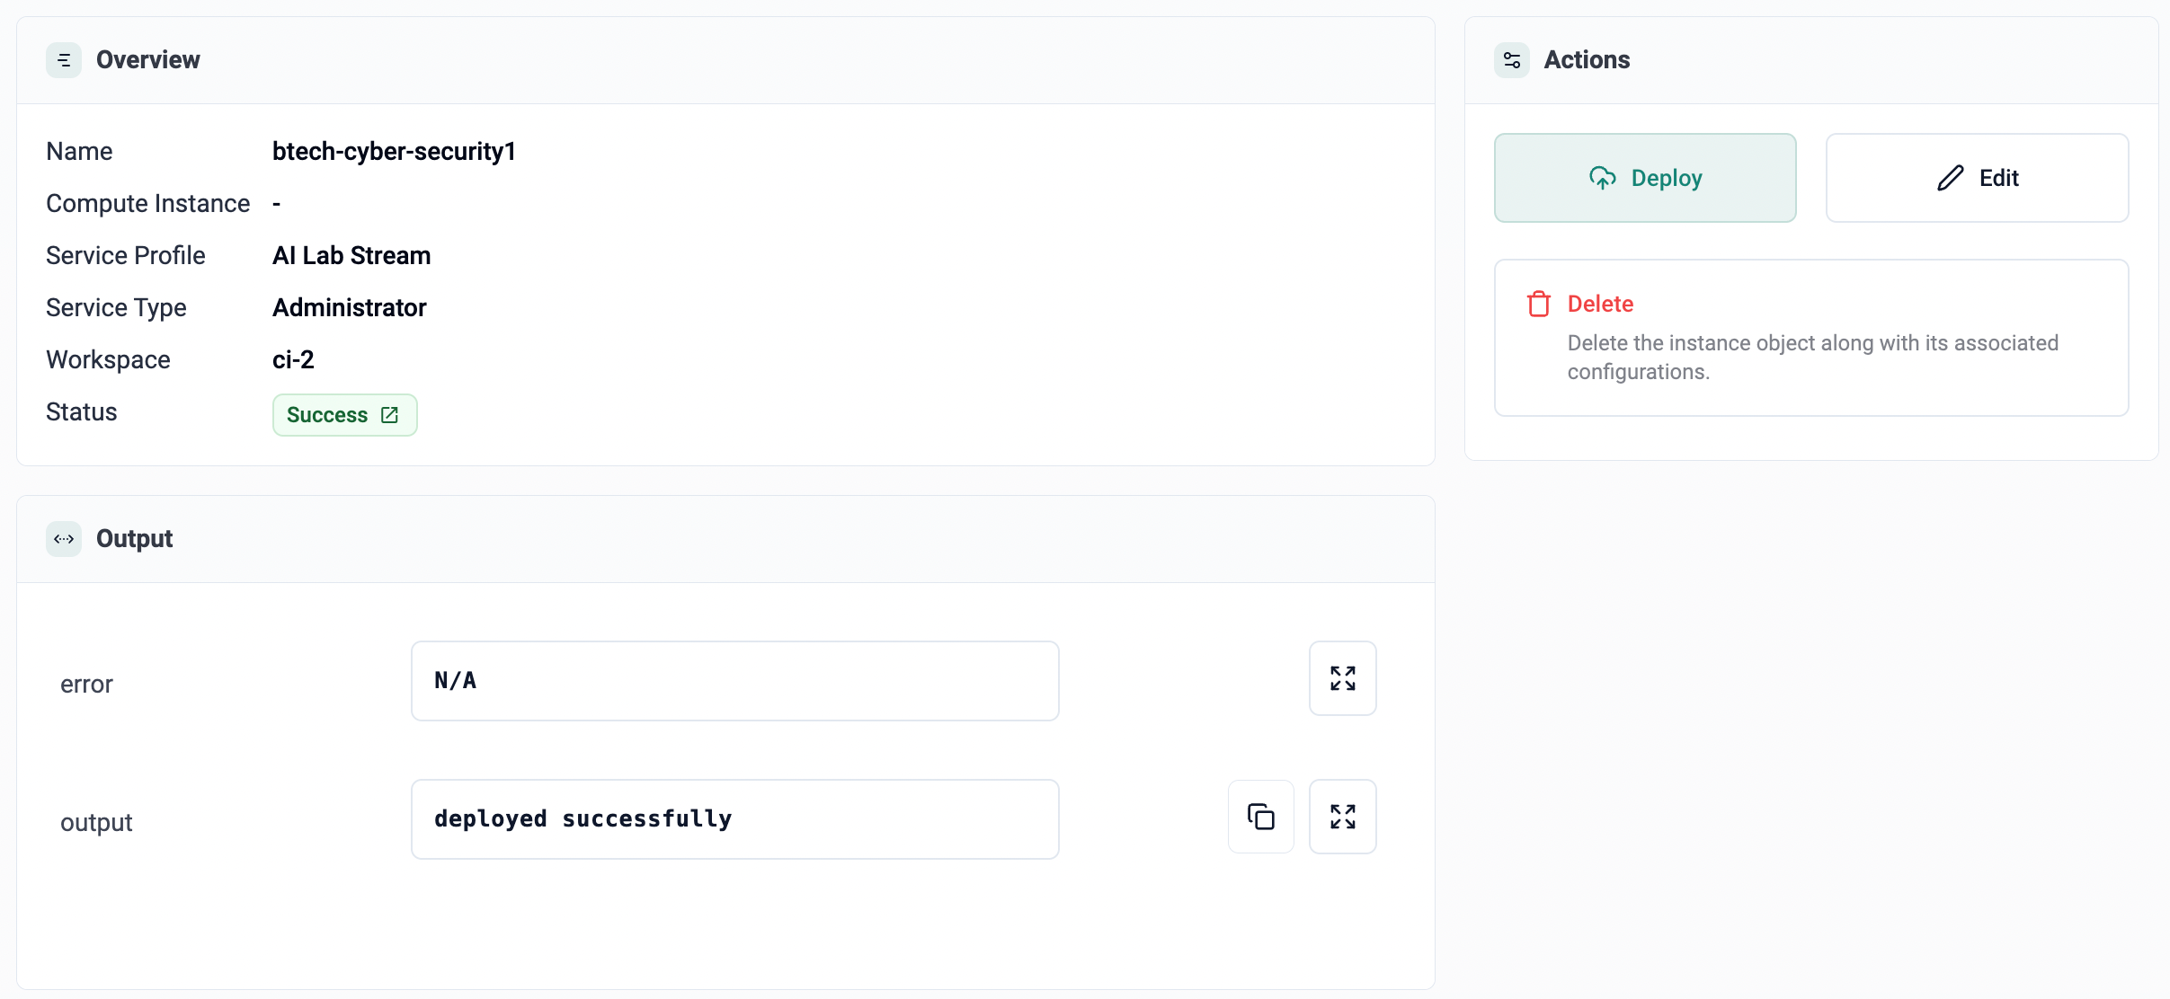Click the Deploy cloud upload icon
Viewport: 2170px width, 999px height.
1602,178
